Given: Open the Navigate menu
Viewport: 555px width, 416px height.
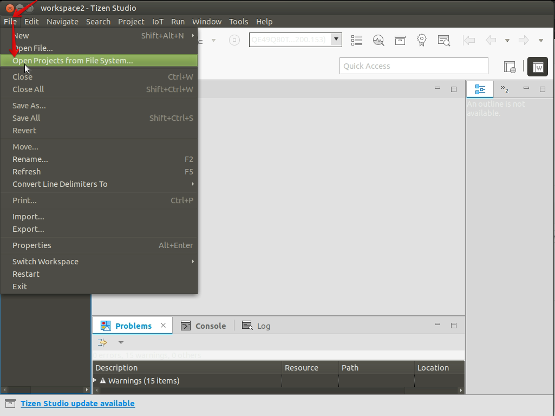Looking at the screenshot, I should click(62, 22).
